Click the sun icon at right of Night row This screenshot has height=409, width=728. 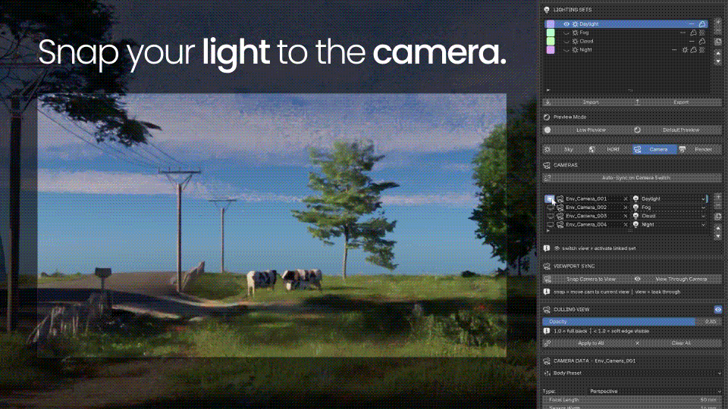685,50
